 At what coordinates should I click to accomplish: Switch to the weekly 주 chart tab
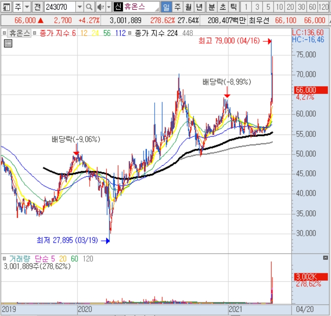(177, 7)
